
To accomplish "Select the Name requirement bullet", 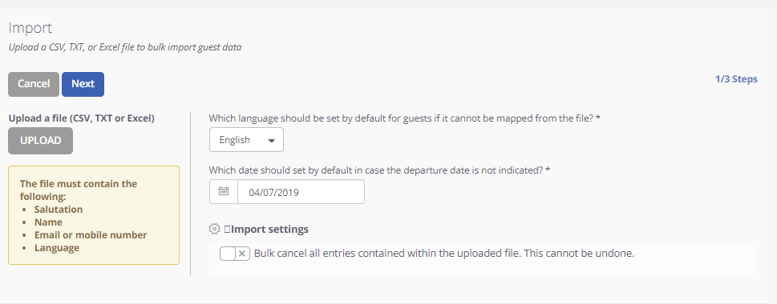I will [x=49, y=222].
